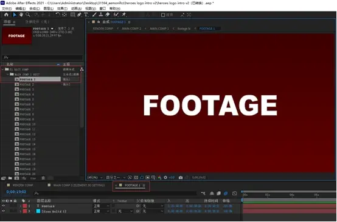Hide the Cyan Solid 1 layer
Image resolution: width=337 pixels, height=222 pixels.
3,211
